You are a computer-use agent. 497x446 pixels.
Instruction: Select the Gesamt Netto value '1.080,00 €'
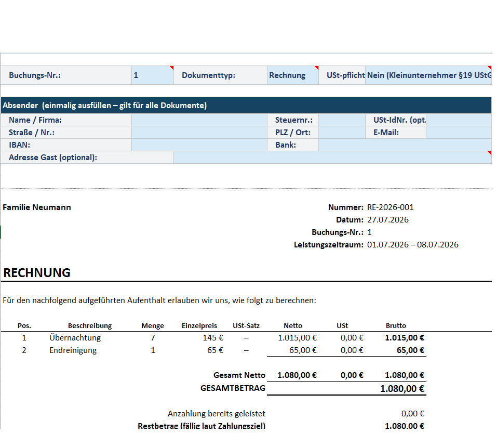point(297,375)
